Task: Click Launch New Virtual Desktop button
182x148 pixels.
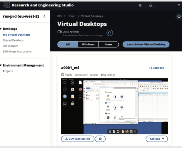Action: pos(146,44)
